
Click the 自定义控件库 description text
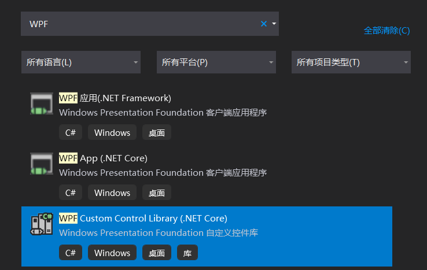coord(232,233)
